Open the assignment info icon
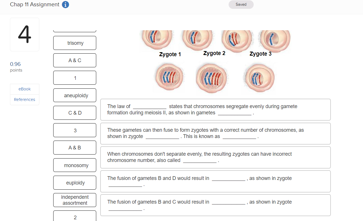The image size is (363, 221). [65, 5]
